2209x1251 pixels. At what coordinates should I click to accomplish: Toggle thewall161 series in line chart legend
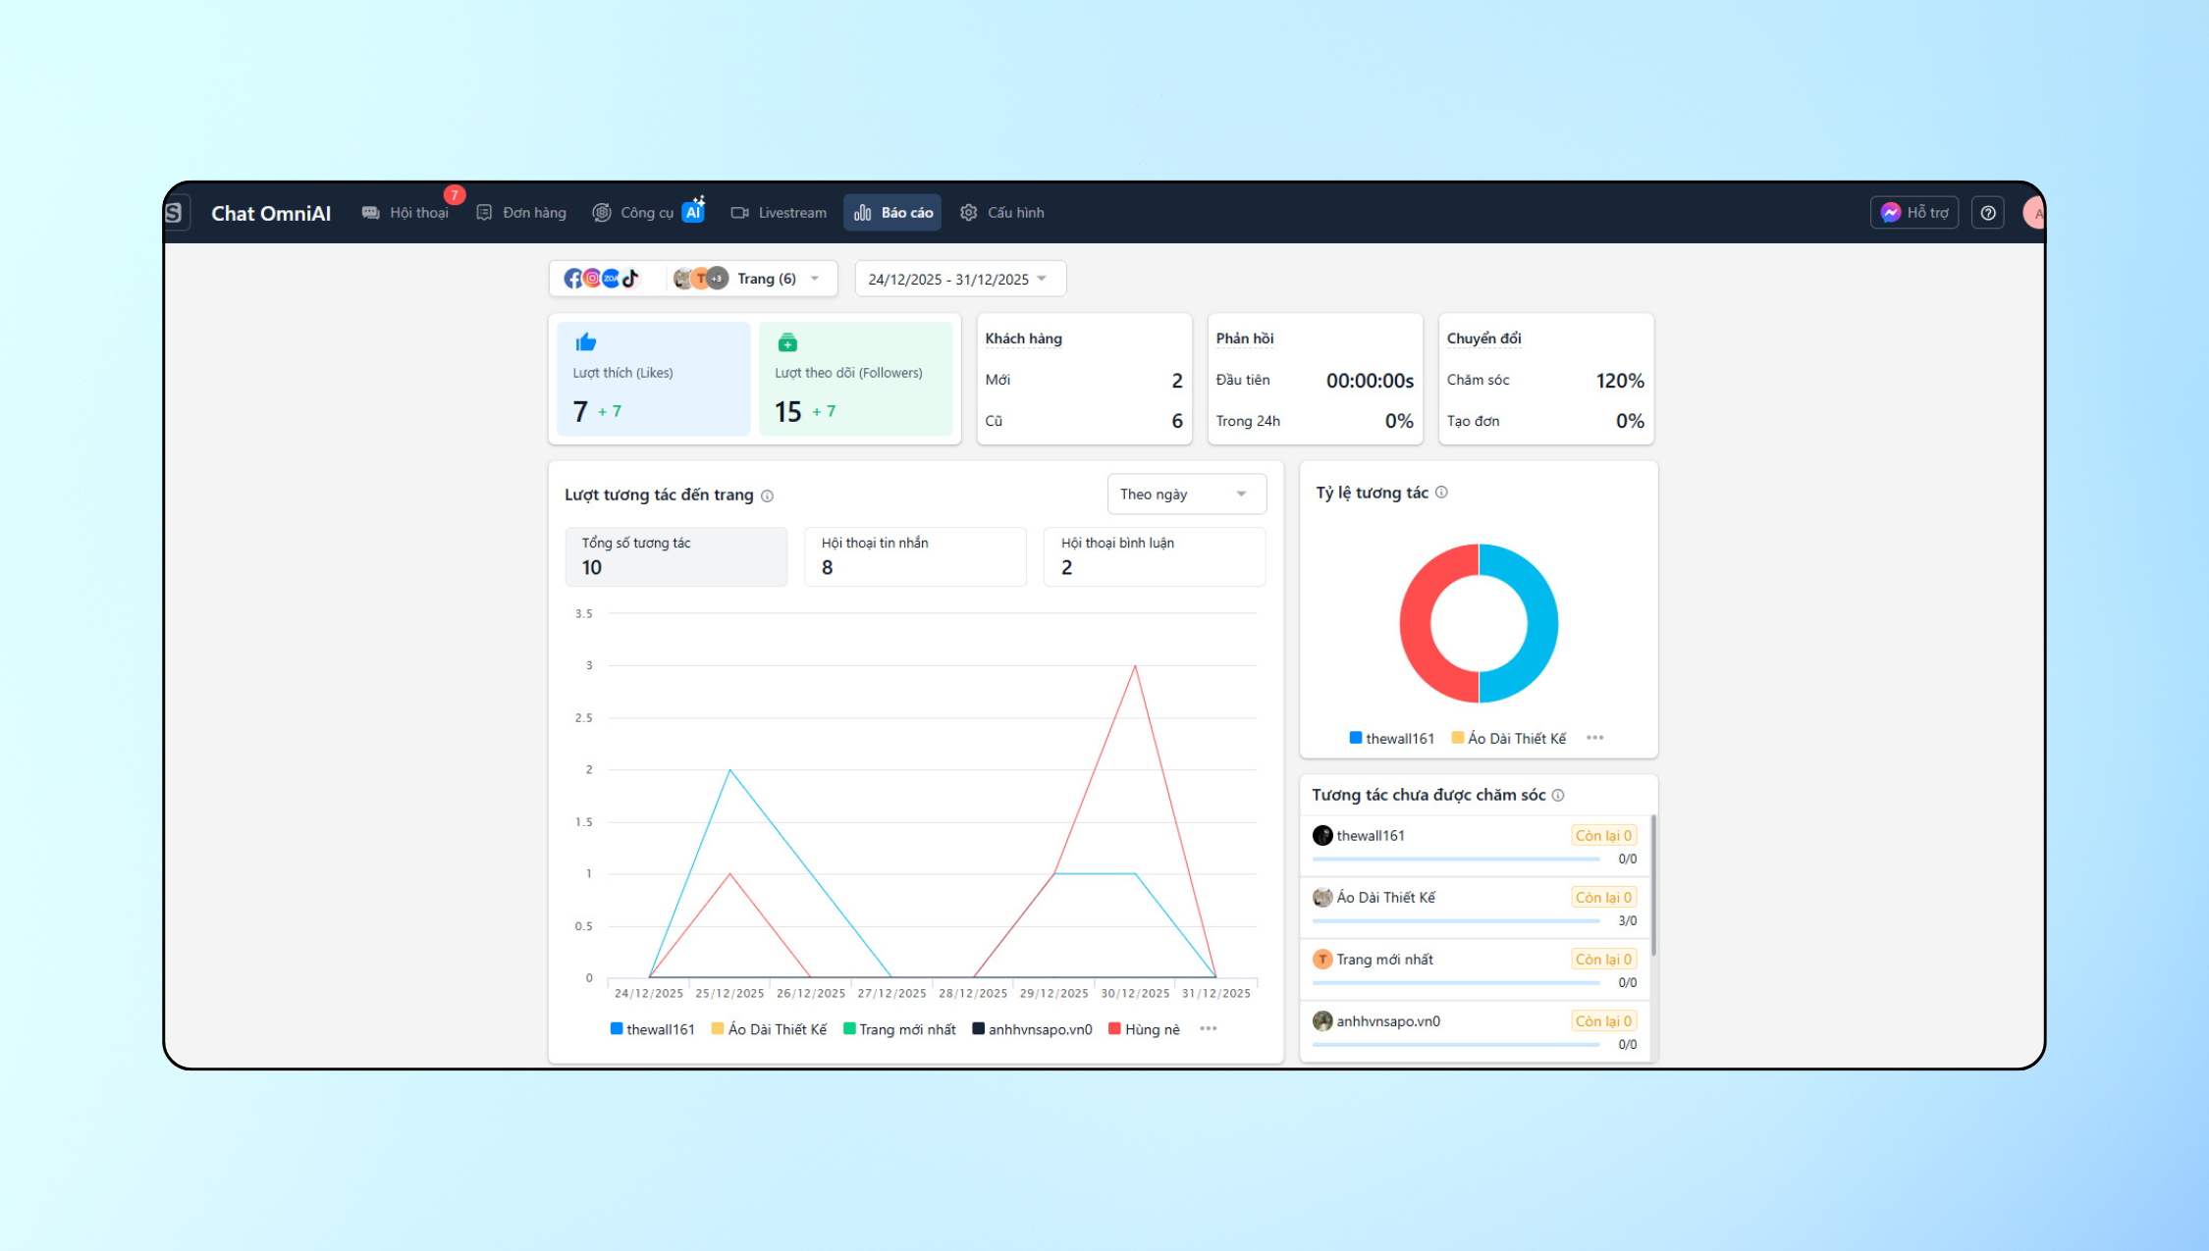click(652, 1029)
